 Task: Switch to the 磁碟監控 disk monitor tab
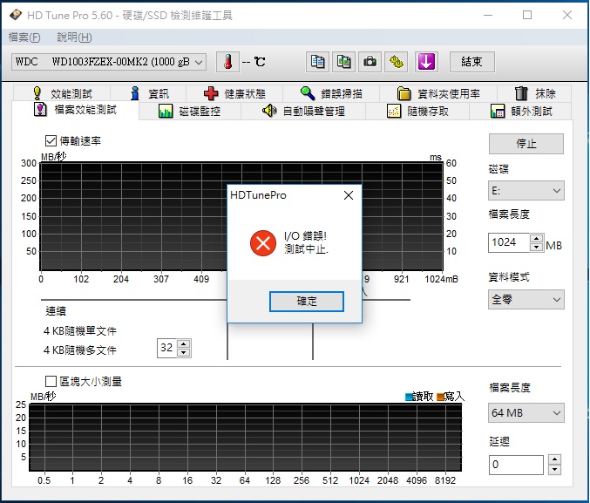coord(190,111)
